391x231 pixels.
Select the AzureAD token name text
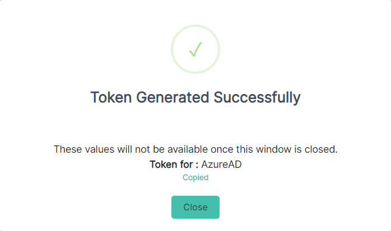pos(221,164)
